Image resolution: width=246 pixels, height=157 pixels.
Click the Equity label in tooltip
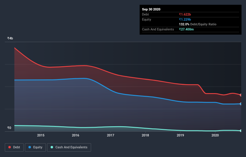tap(147, 19)
